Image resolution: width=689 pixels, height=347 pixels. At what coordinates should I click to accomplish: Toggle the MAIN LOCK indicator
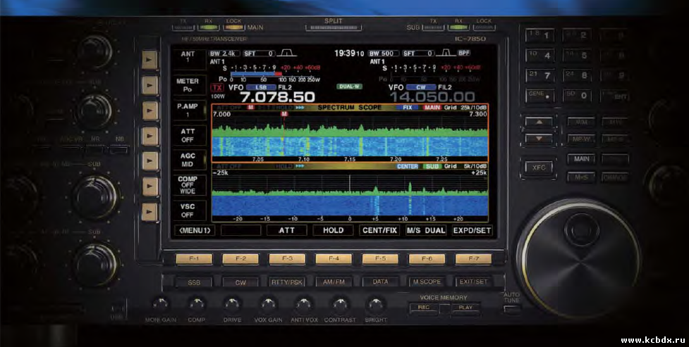click(x=233, y=27)
